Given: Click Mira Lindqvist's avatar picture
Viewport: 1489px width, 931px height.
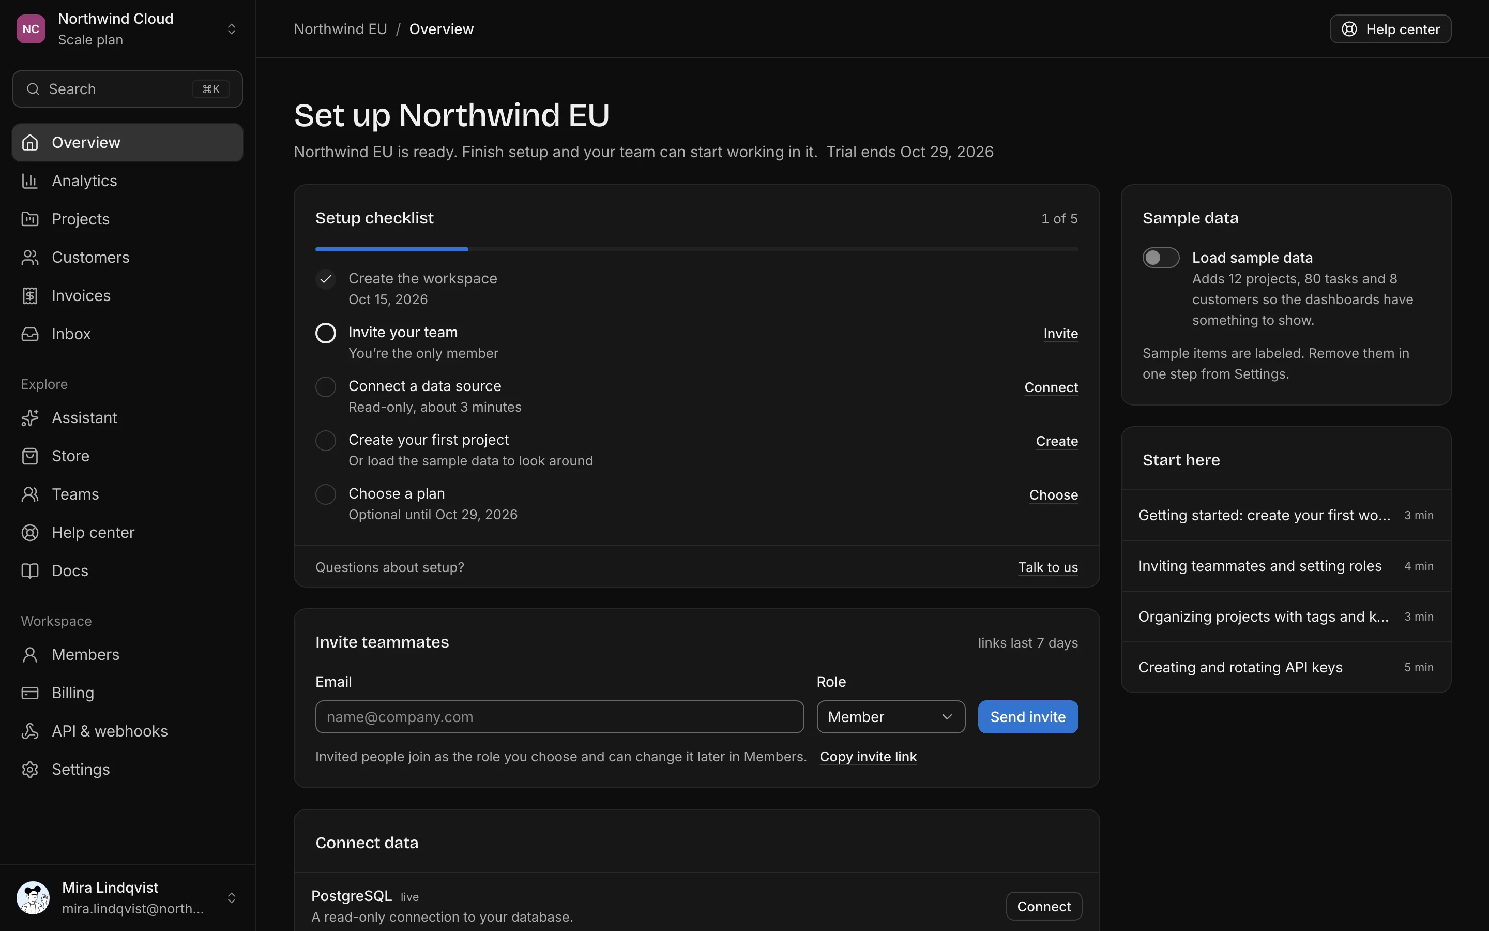Looking at the screenshot, I should tap(33, 898).
